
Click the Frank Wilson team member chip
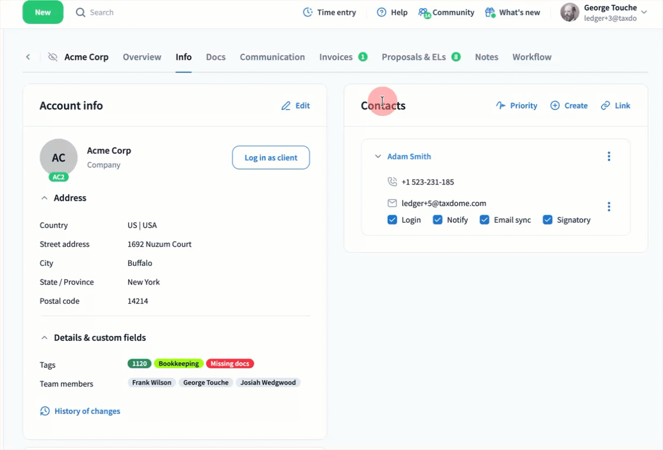point(151,382)
